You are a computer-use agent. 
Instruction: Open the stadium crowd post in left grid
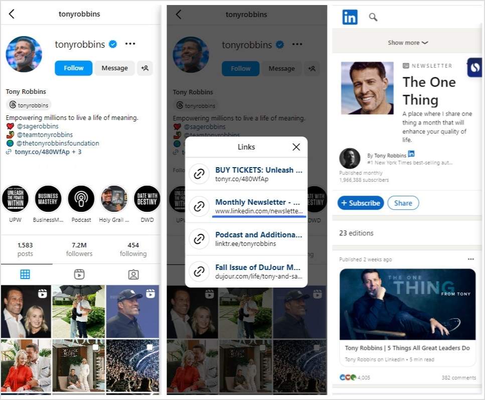click(x=132, y=366)
